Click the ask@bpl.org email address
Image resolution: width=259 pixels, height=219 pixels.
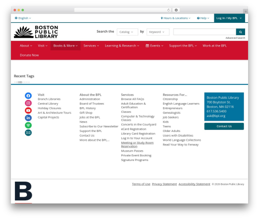pos(216,116)
